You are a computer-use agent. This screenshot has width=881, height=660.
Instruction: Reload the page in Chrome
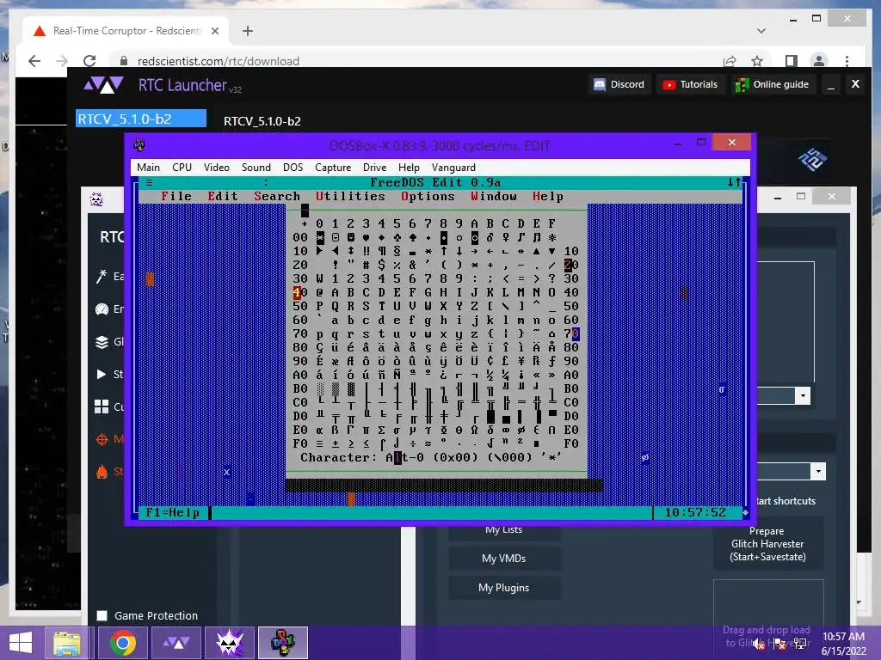pyautogui.click(x=89, y=61)
